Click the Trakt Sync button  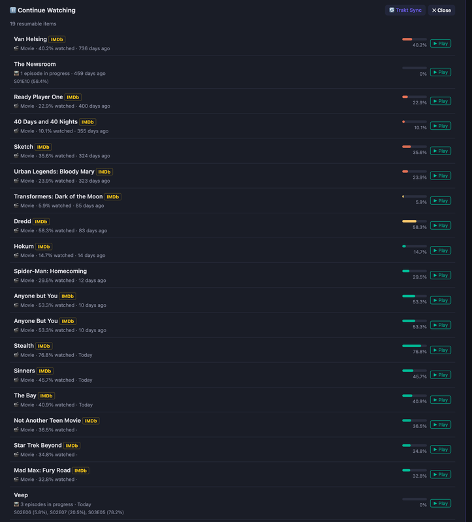click(405, 10)
